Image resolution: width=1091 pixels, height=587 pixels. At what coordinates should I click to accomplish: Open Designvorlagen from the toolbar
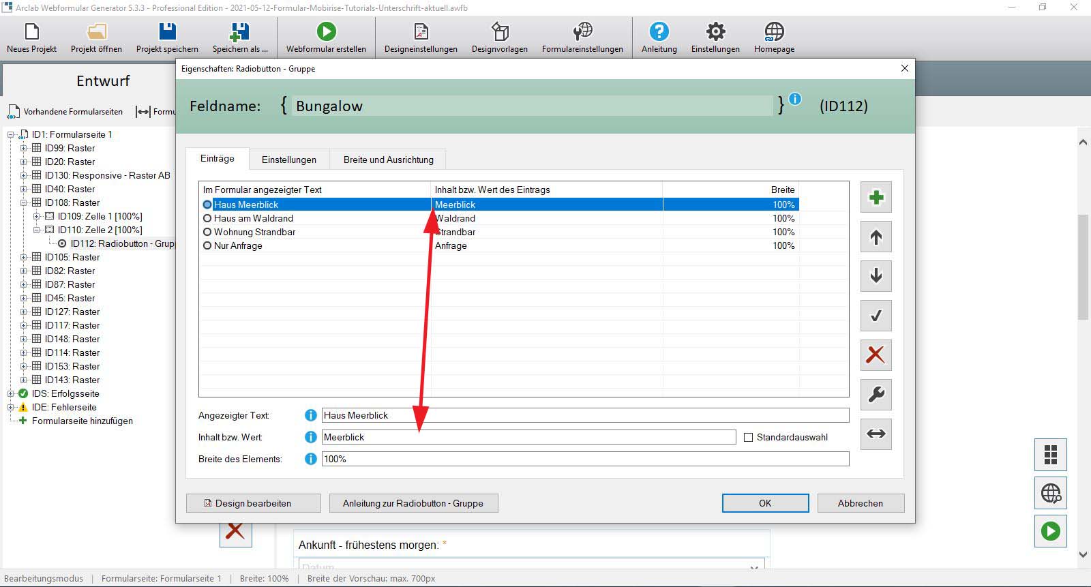click(x=499, y=37)
